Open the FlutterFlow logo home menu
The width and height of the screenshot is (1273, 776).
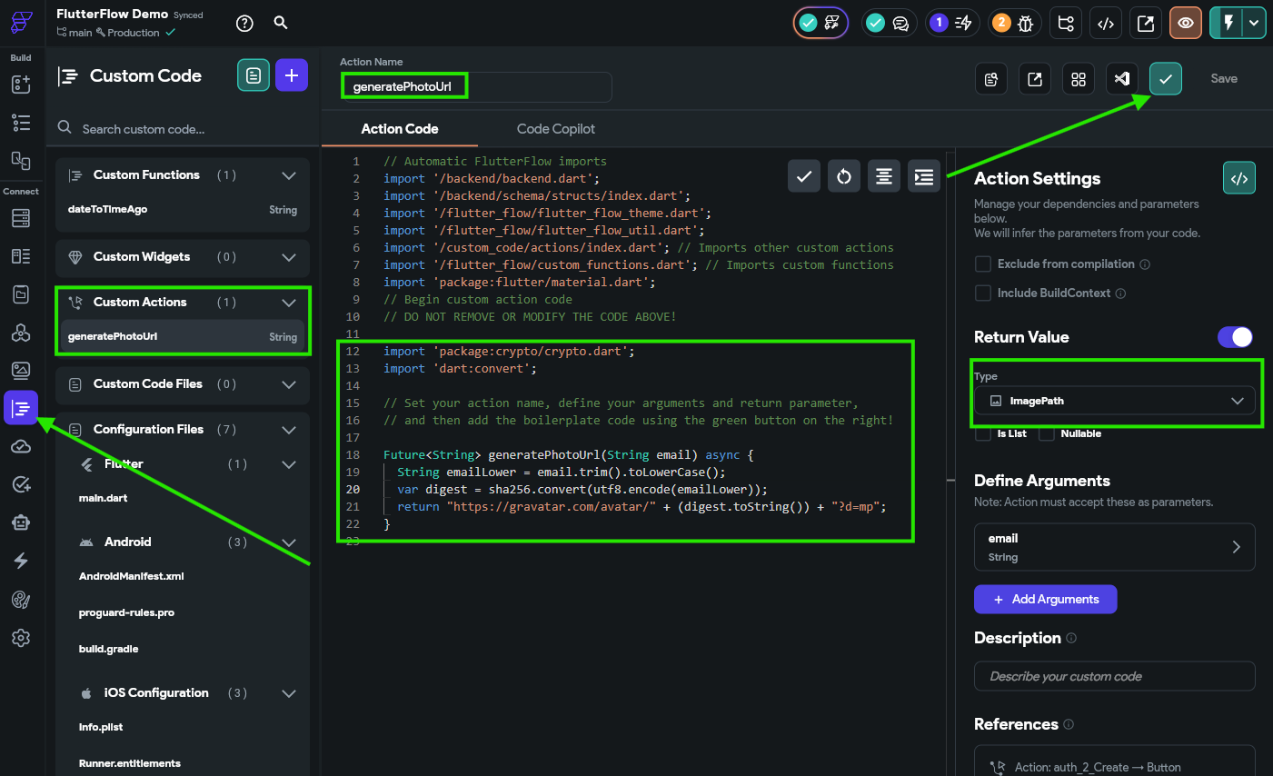point(22,23)
